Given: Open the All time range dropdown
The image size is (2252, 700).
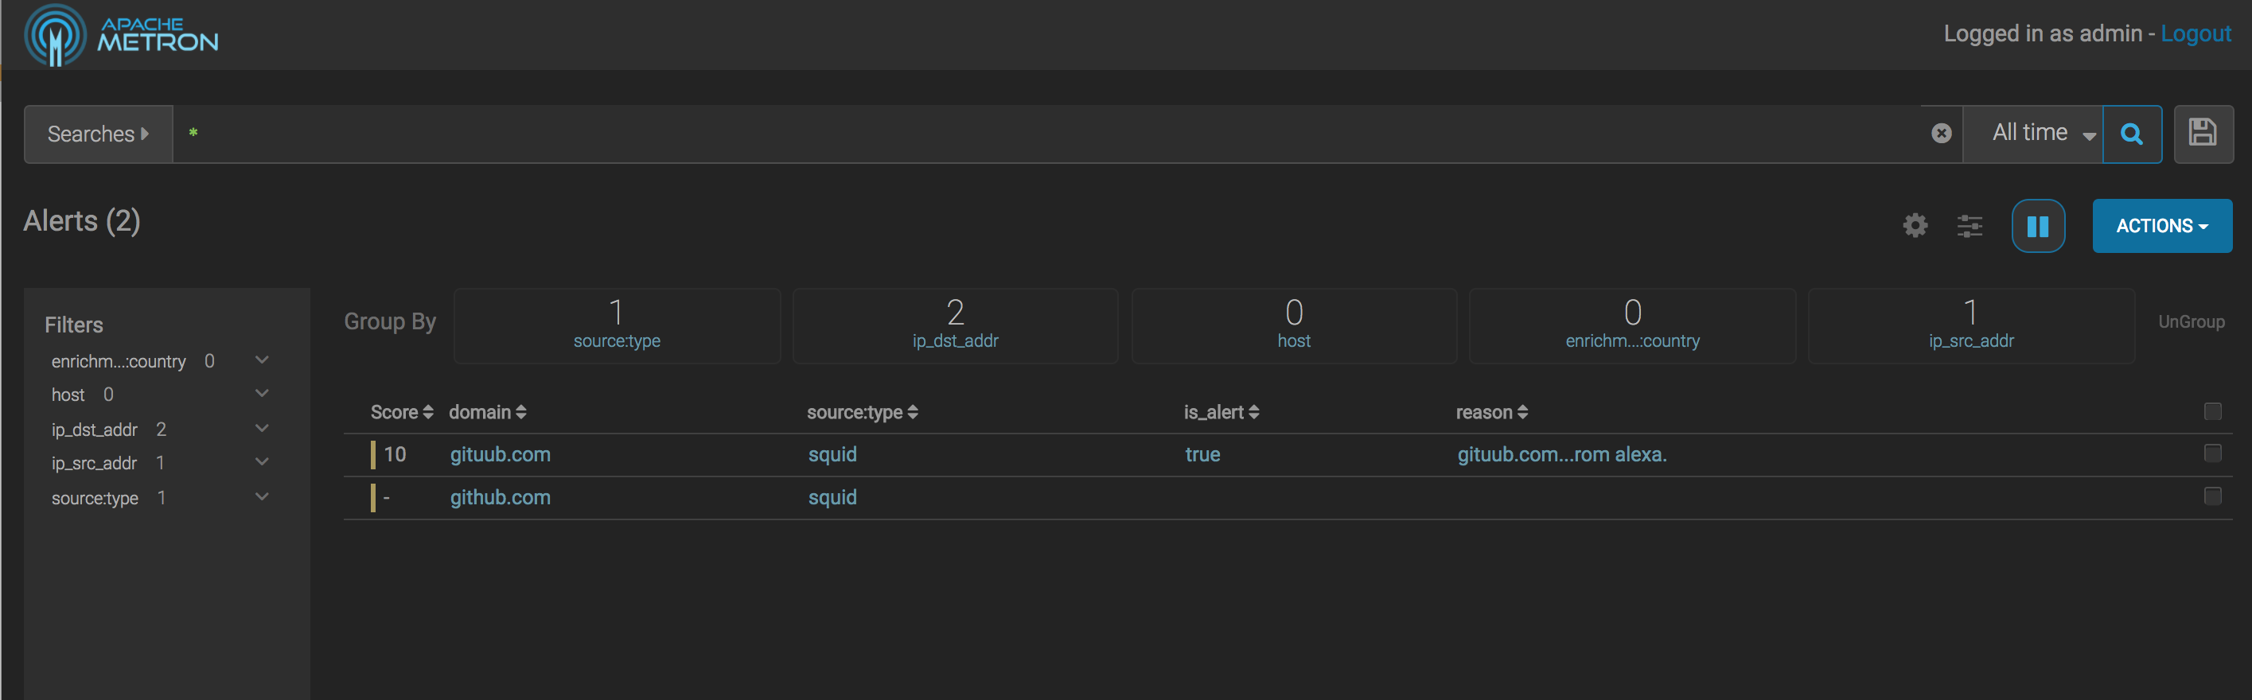Looking at the screenshot, I should coord(2041,134).
